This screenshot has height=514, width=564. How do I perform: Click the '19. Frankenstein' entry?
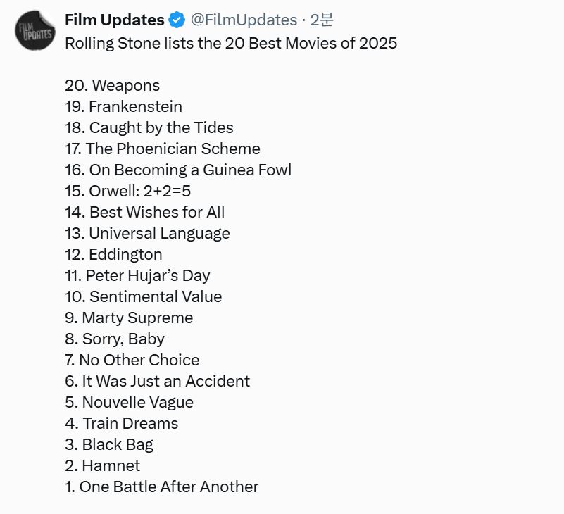coord(123,106)
